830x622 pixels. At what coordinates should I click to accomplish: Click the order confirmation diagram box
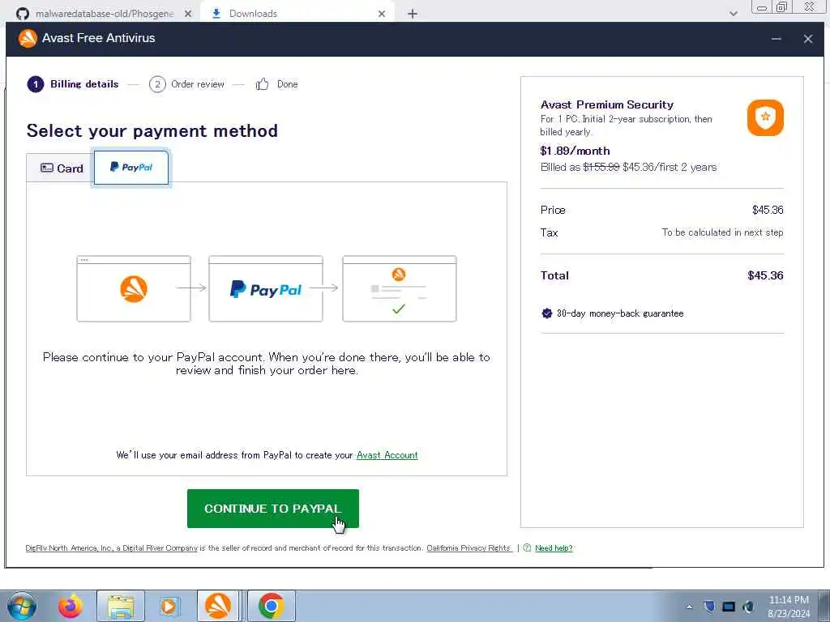pos(399,289)
